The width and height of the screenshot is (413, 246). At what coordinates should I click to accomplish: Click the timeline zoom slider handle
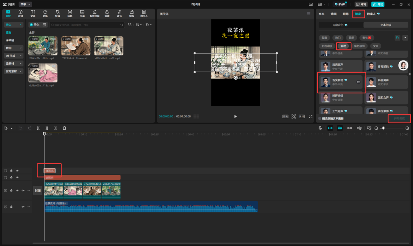[x=383, y=128]
